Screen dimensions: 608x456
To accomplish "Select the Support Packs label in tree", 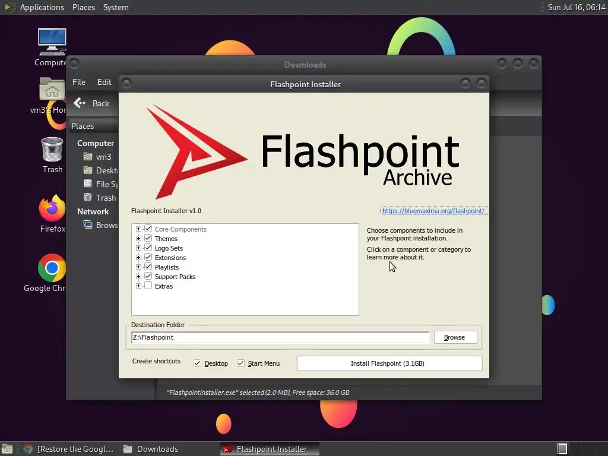I will click(x=175, y=277).
